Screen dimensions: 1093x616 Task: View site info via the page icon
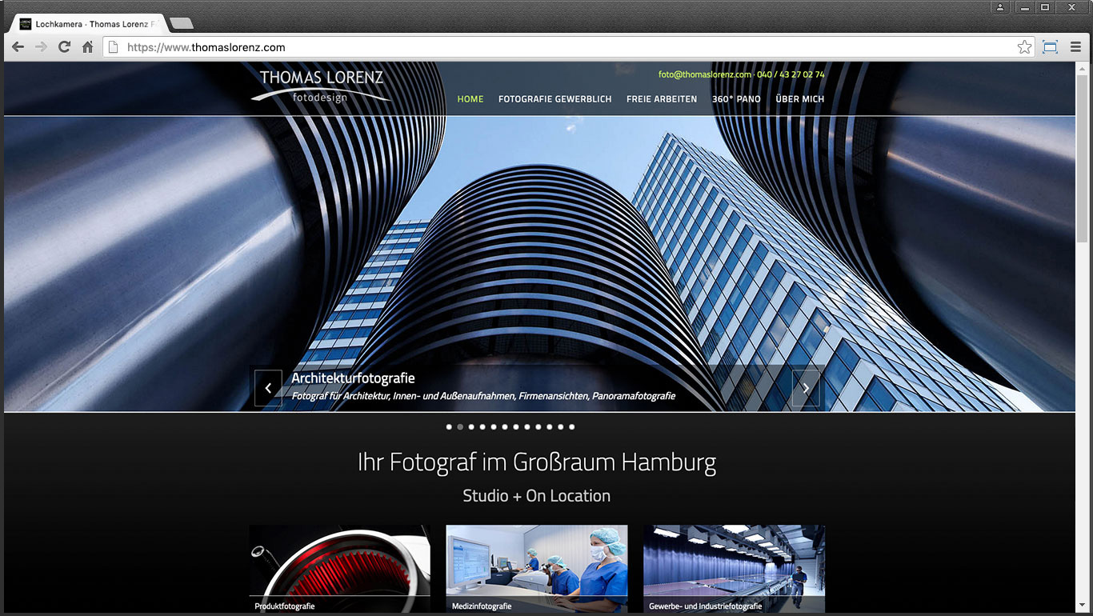click(x=114, y=47)
